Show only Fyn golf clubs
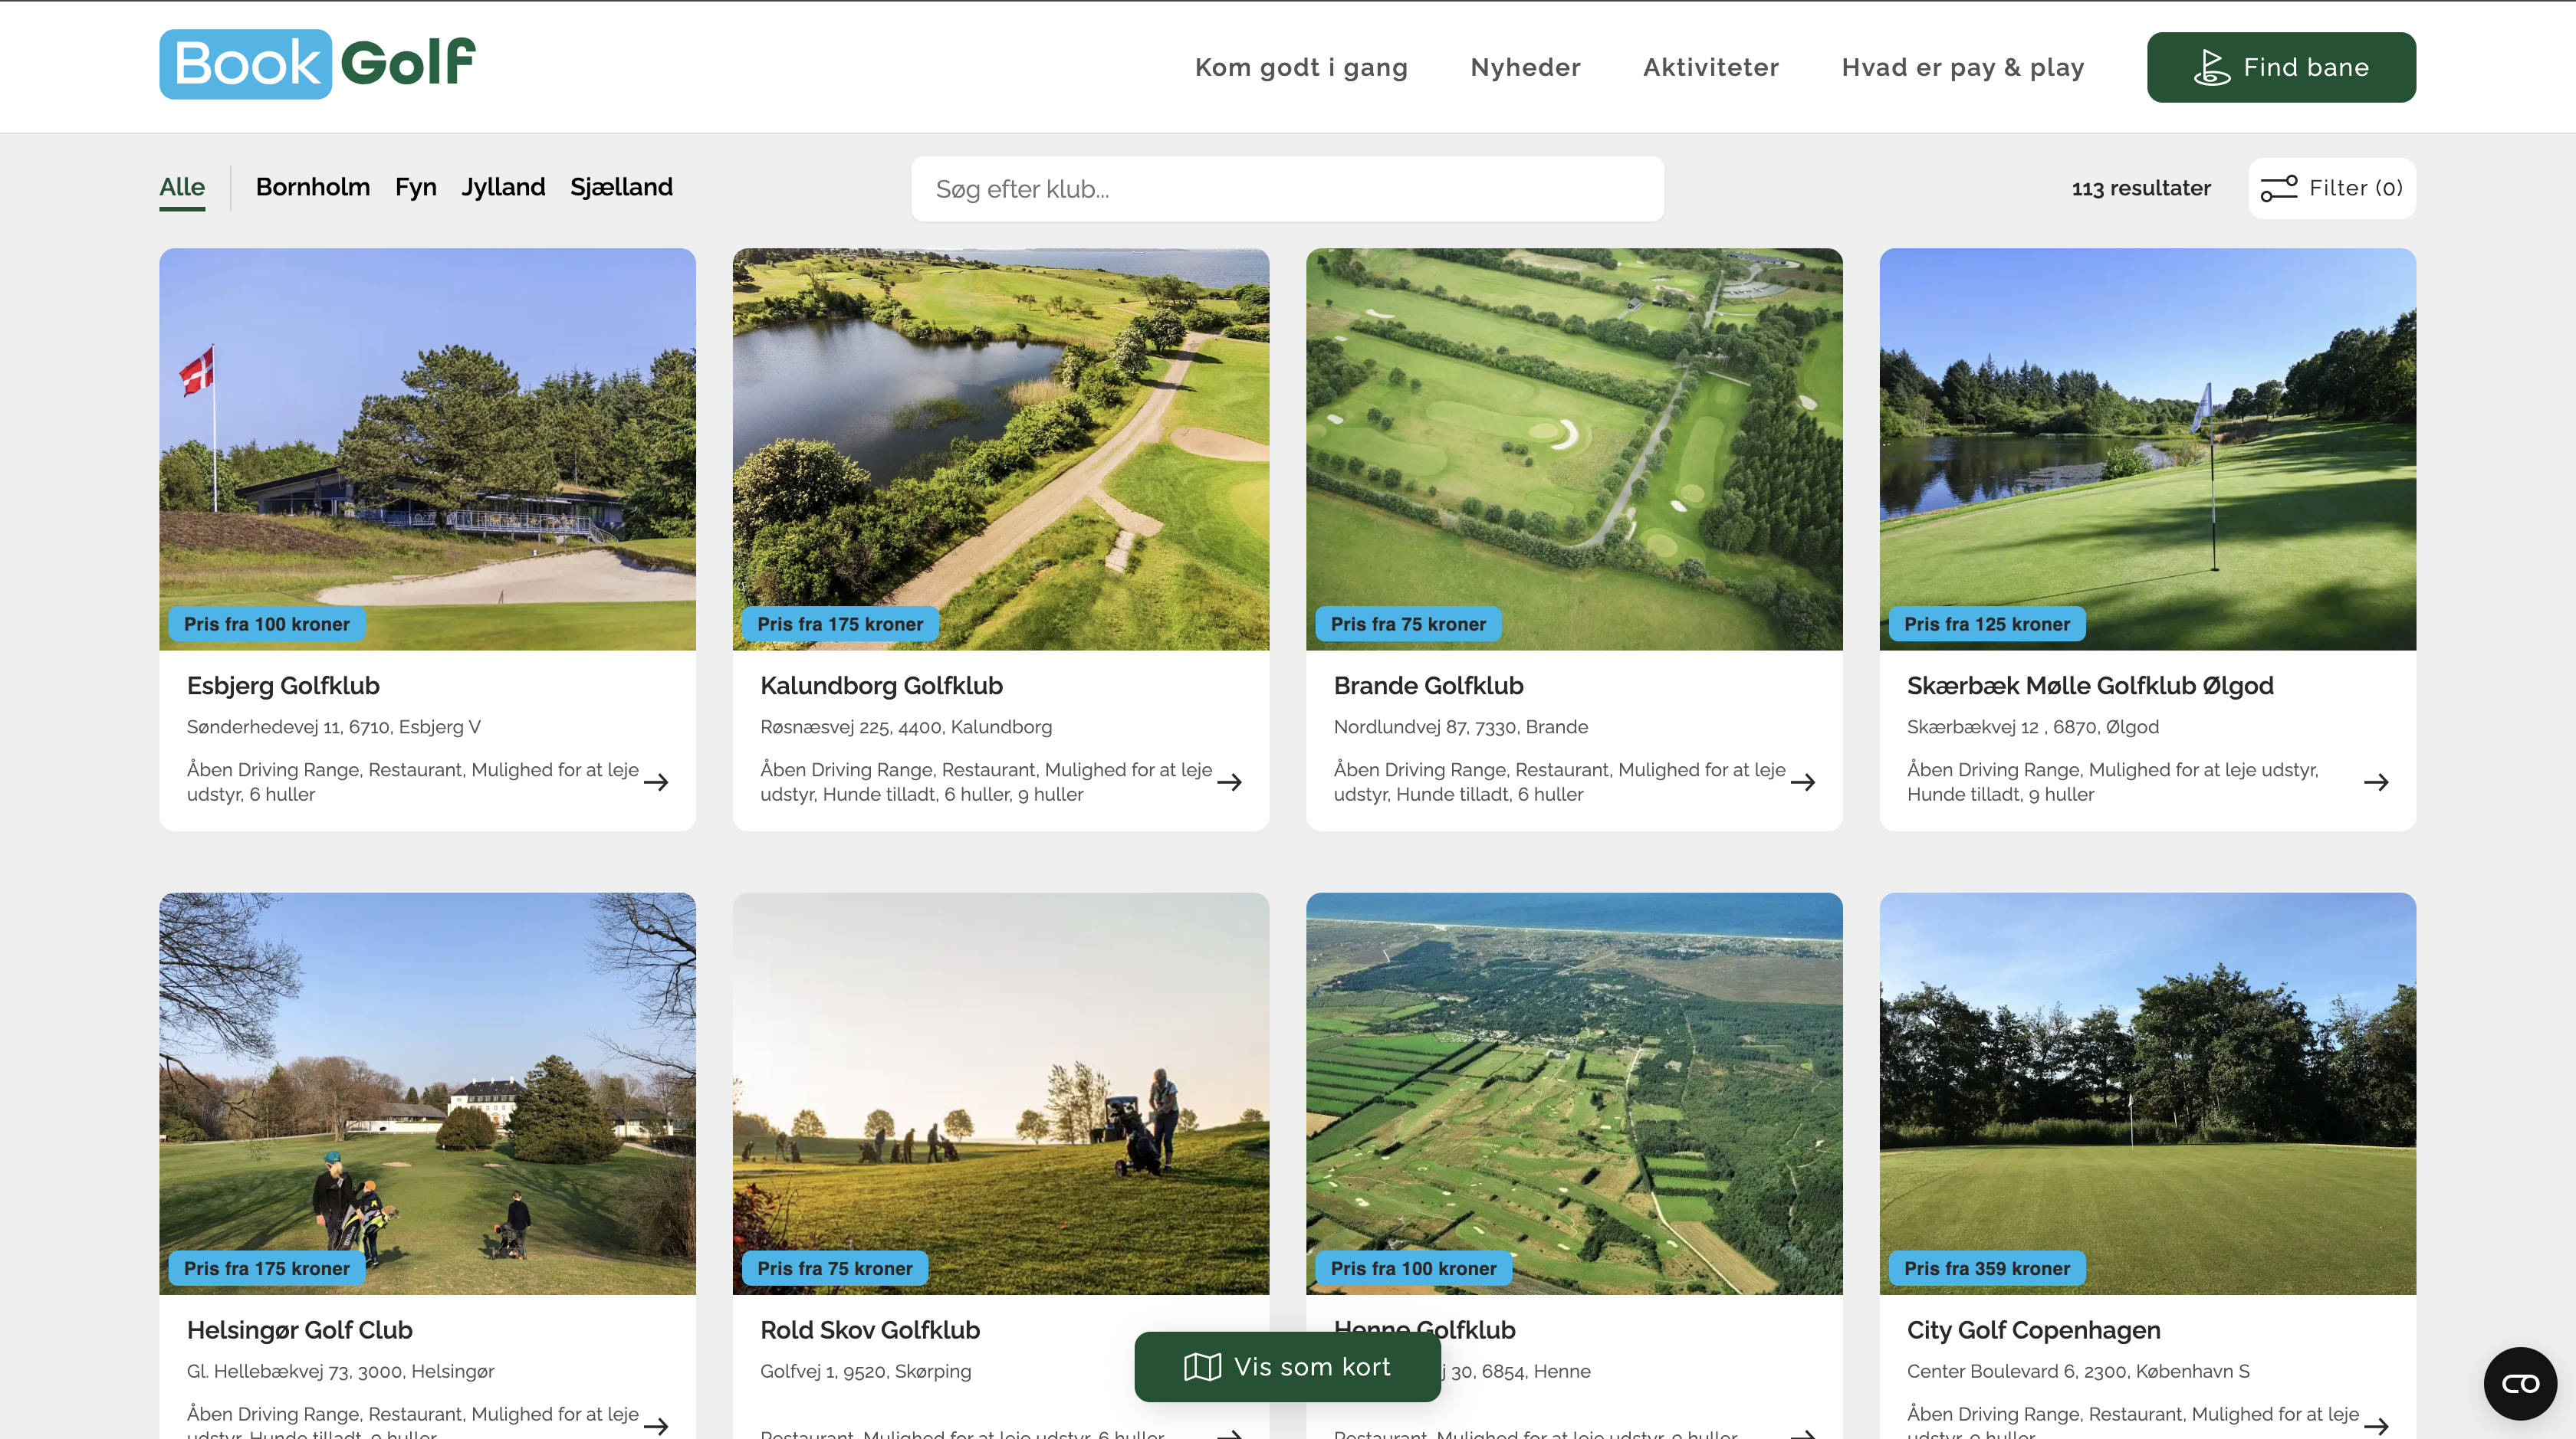 (x=415, y=187)
